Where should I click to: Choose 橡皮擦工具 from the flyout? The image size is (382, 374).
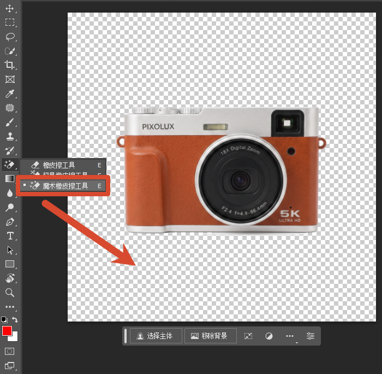coord(63,165)
